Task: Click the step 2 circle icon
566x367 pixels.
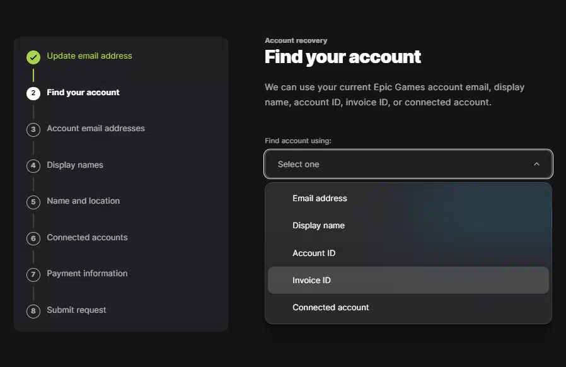Action: [x=33, y=93]
